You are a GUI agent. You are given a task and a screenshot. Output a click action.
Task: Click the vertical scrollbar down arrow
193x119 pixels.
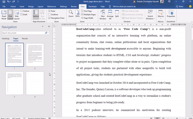[192, 115]
